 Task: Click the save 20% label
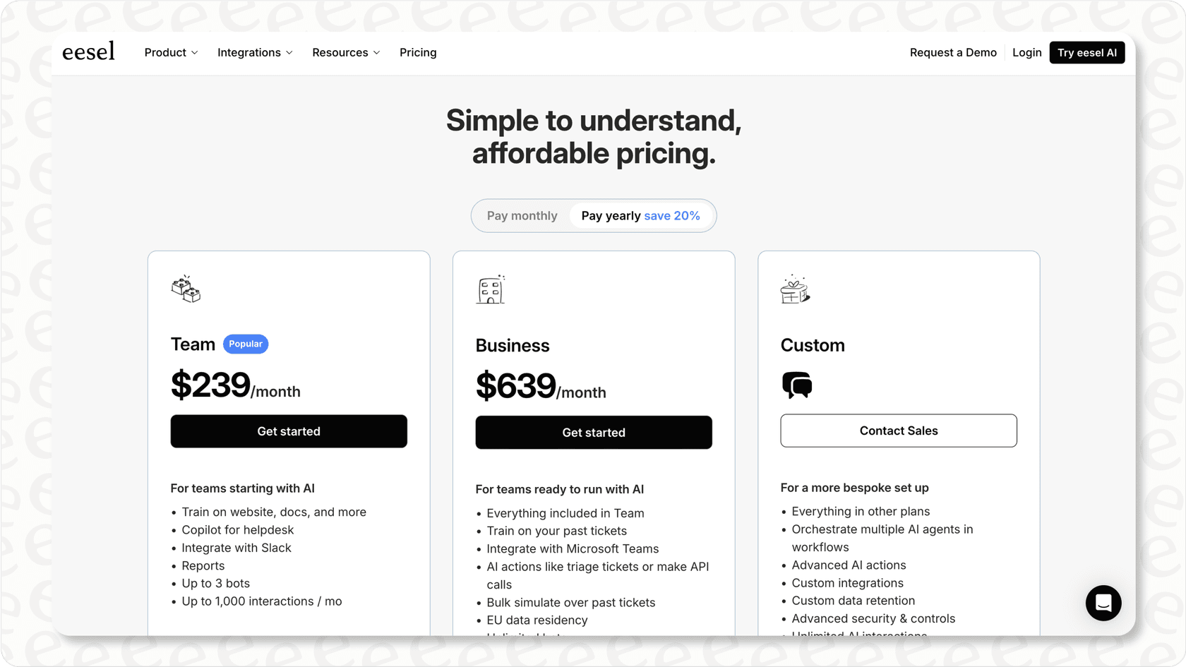coord(672,216)
